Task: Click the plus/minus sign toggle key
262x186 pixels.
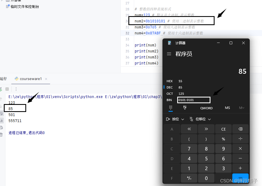Action: pyautogui.click(x=189, y=178)
